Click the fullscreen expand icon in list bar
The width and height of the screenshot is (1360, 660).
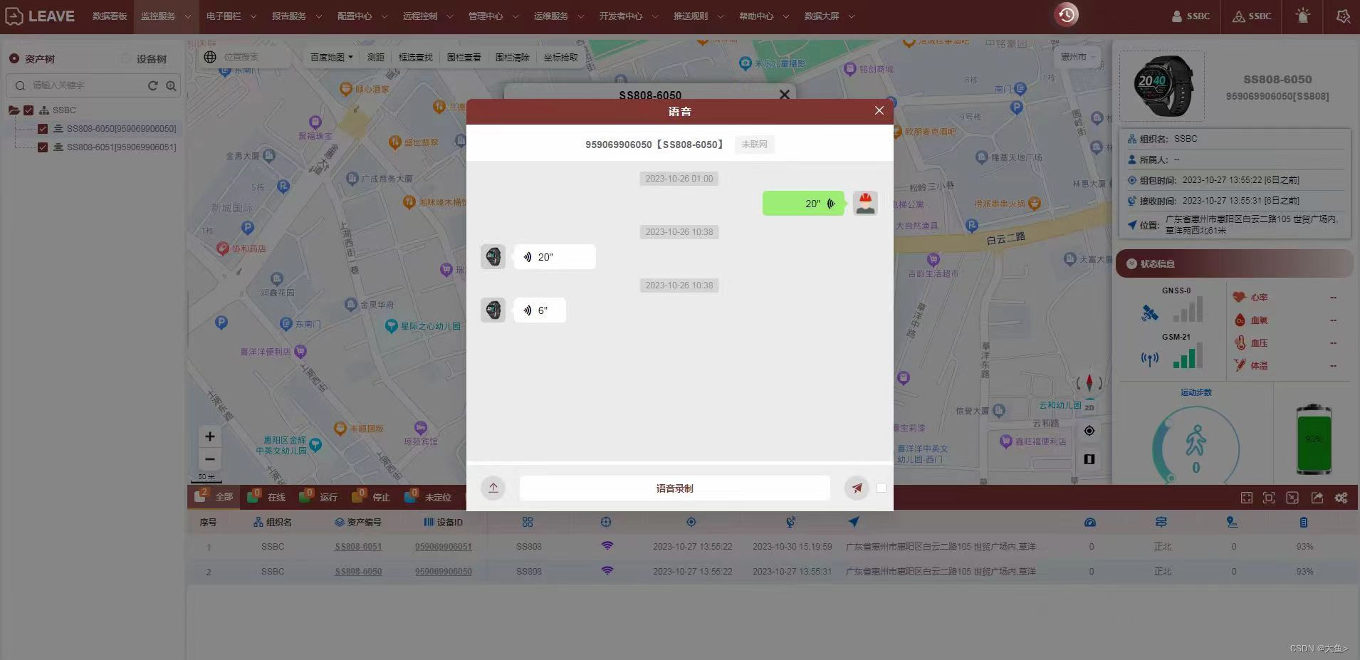(x=1247, y=498)
